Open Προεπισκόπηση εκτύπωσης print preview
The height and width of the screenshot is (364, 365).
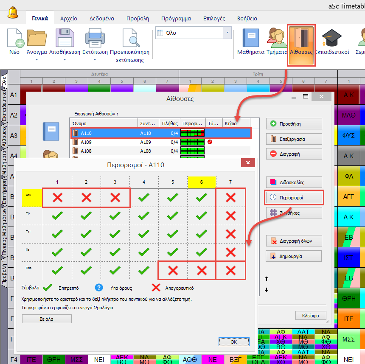[129, 38]
